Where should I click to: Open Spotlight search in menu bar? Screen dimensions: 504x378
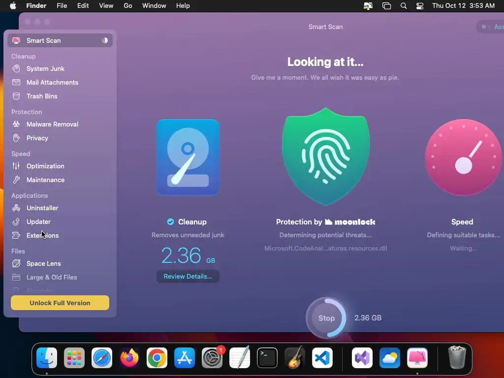(404, 6)
